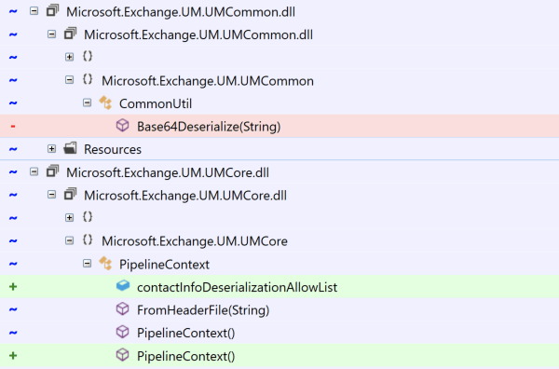Click the class icon next to PipelineContext

tap(105, 264)
